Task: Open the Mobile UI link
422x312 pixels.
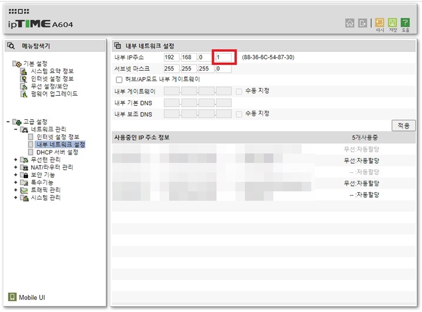Action: [x=32, y=298]
